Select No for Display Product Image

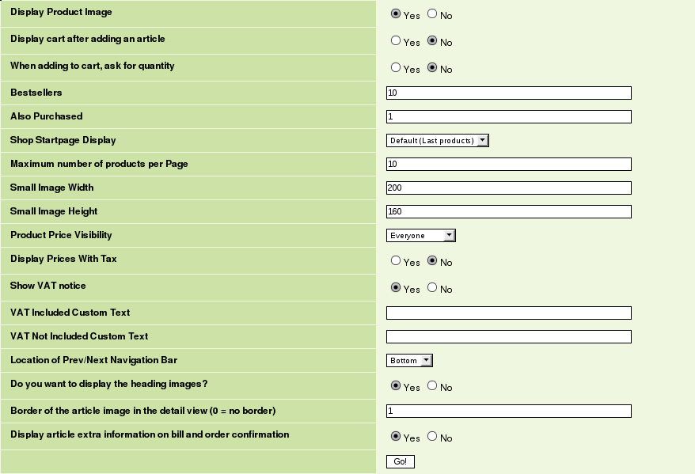pyautogui.click(x=432, y=14)
